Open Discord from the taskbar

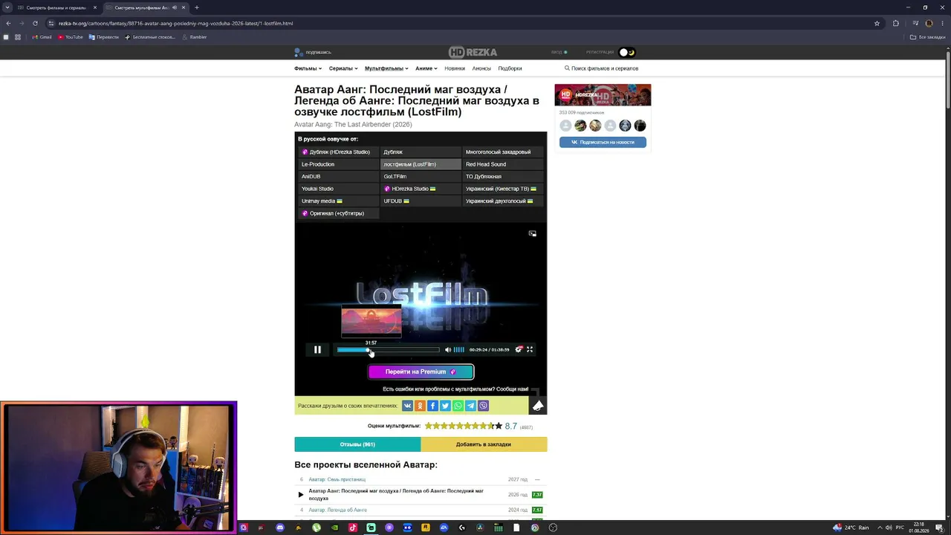click(x=280, y=528)
